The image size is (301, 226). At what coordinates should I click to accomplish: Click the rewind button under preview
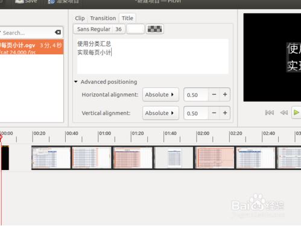click(x=284, y=113)
